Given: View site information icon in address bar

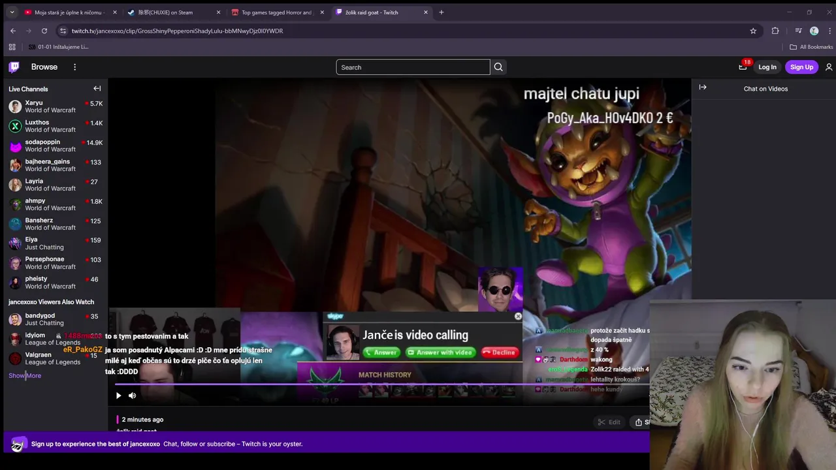Looking at the screenshot, I should (63, 31).
